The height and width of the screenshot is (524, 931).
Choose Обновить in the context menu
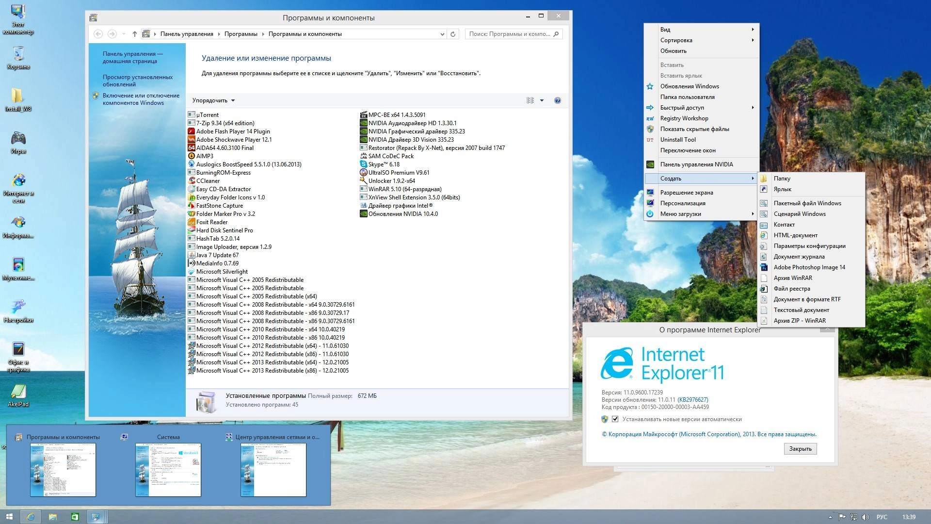702,51
